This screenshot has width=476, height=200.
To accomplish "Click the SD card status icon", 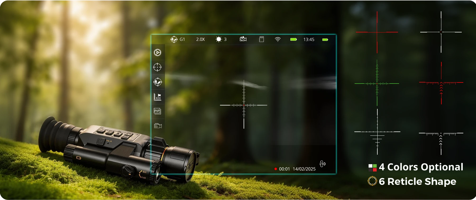I will (x=261, y=40).
